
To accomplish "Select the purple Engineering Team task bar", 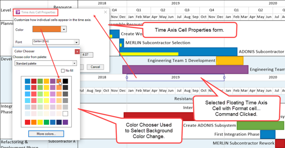I will click(x=185, y=70).
